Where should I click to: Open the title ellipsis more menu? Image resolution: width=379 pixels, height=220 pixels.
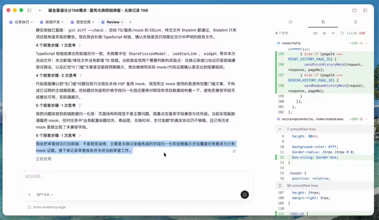point(155,11)
